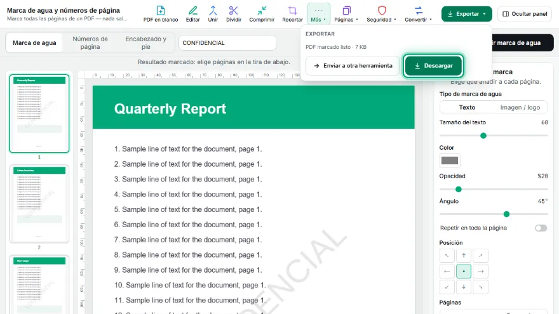The width and height of the screenshot is (559, 314).
Task: Apply watermark with the marca de agua button
Action: click(x=523, y=43)
